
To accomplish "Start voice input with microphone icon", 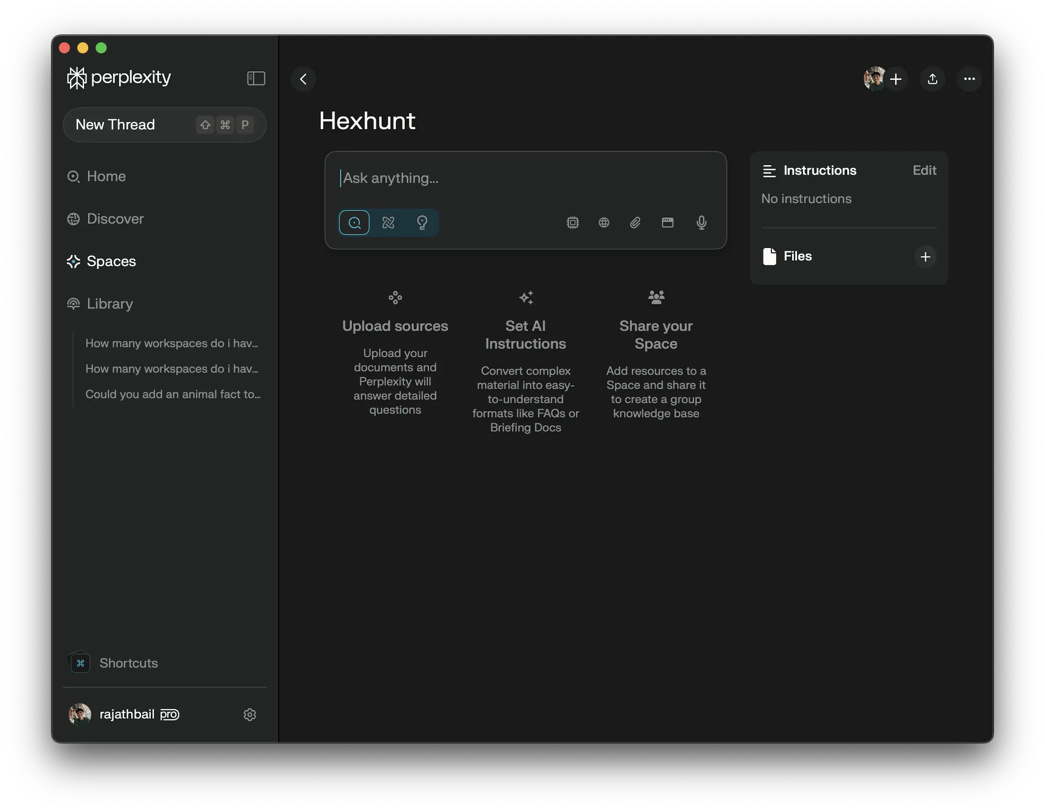I will point(701,223).
